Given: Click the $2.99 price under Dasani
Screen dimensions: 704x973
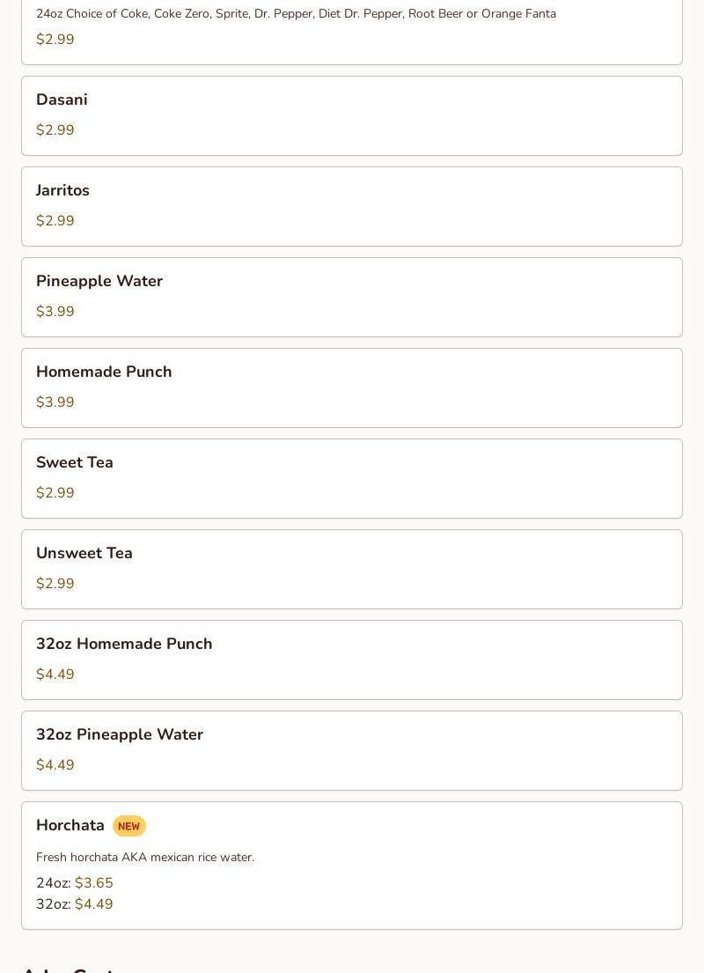Looking at the screenshot, I should [x=55, y=129].
